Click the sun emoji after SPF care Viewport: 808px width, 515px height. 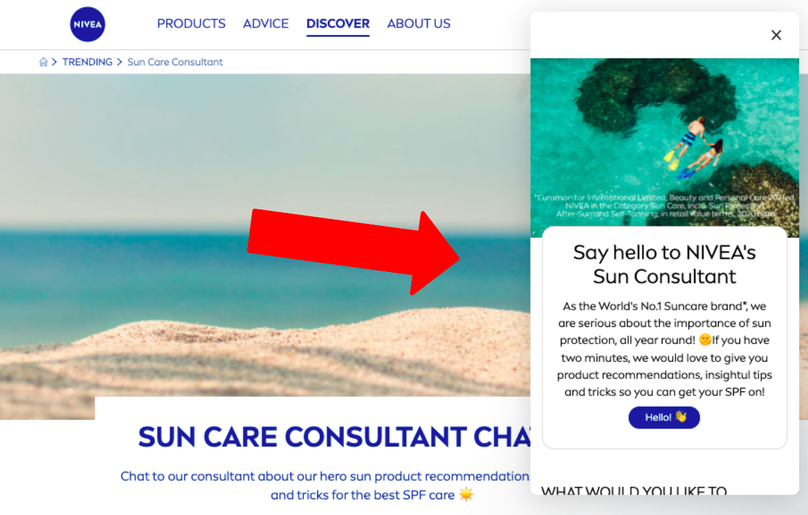coord(466,494)
